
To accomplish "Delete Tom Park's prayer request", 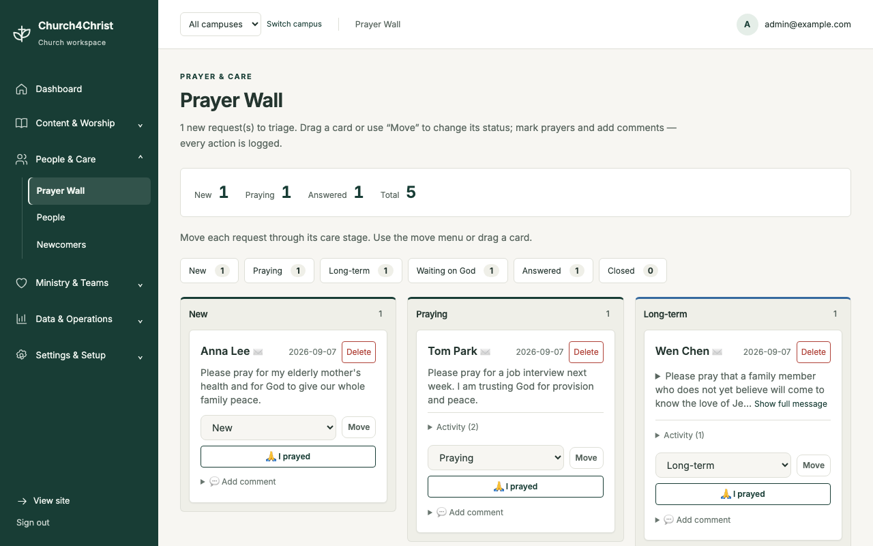I will 586,352.
